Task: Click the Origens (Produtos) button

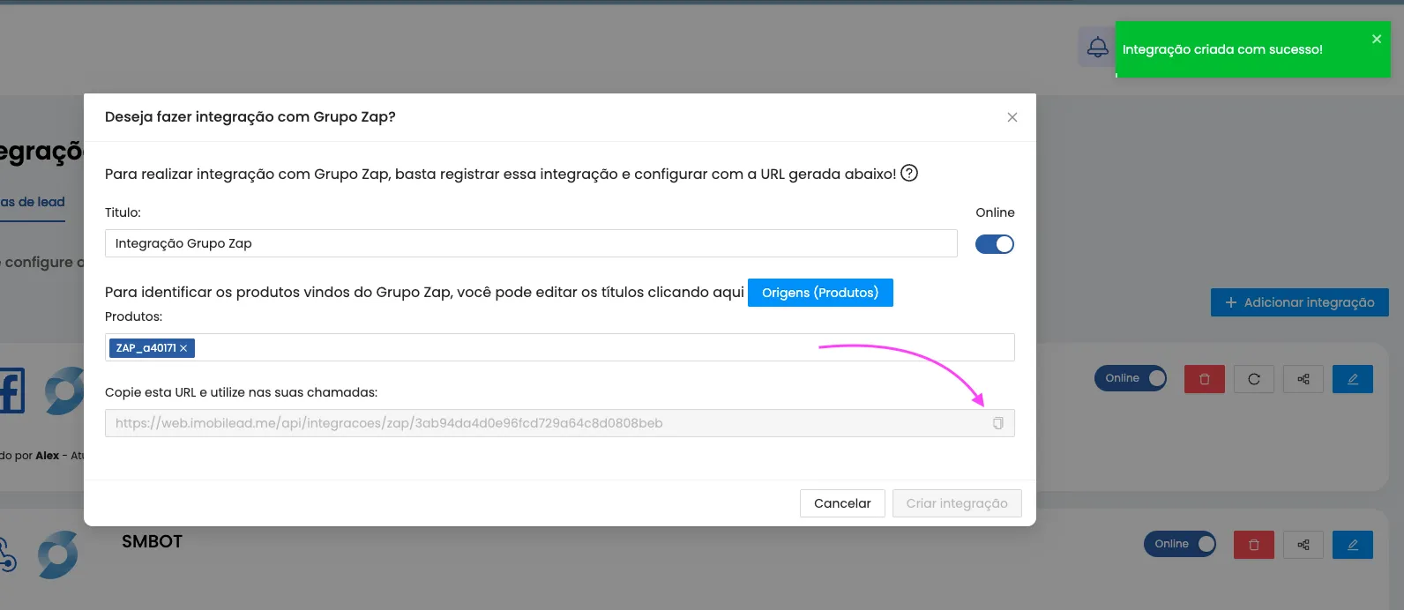Action: [820, 293]
